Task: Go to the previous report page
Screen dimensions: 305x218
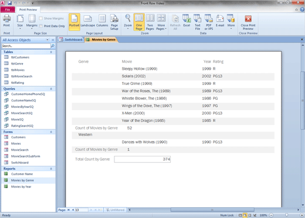Action: click(73, 210)
